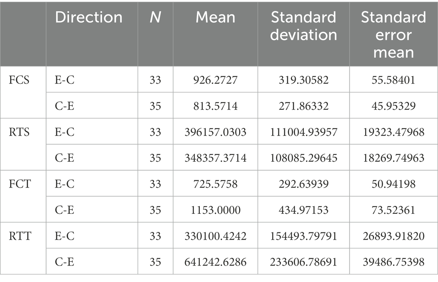Select the cell 641242.6286

[215, 262]
